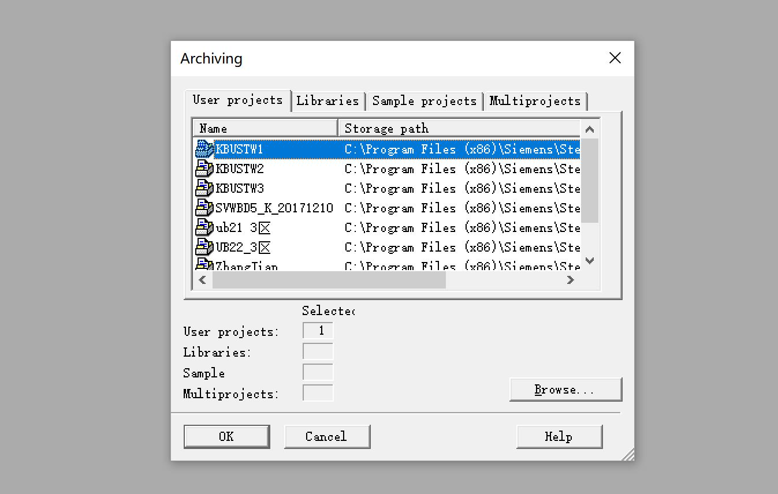Select the KBUSTW2 project name
The width and height of the screenshot is (778, 494).
click(x=240, y=169)
